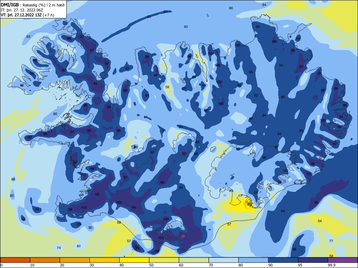Select the valid time 'VT: þri. 27.12.2022 13Z (+7 h)'
358x268 pixels.
[x=28, y=15]
